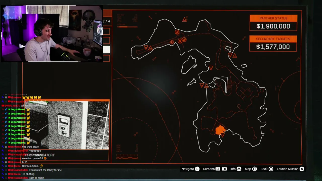322x181 pixels.
Task: Select the W marker beside the $ marker
Action: click(184, 40)
